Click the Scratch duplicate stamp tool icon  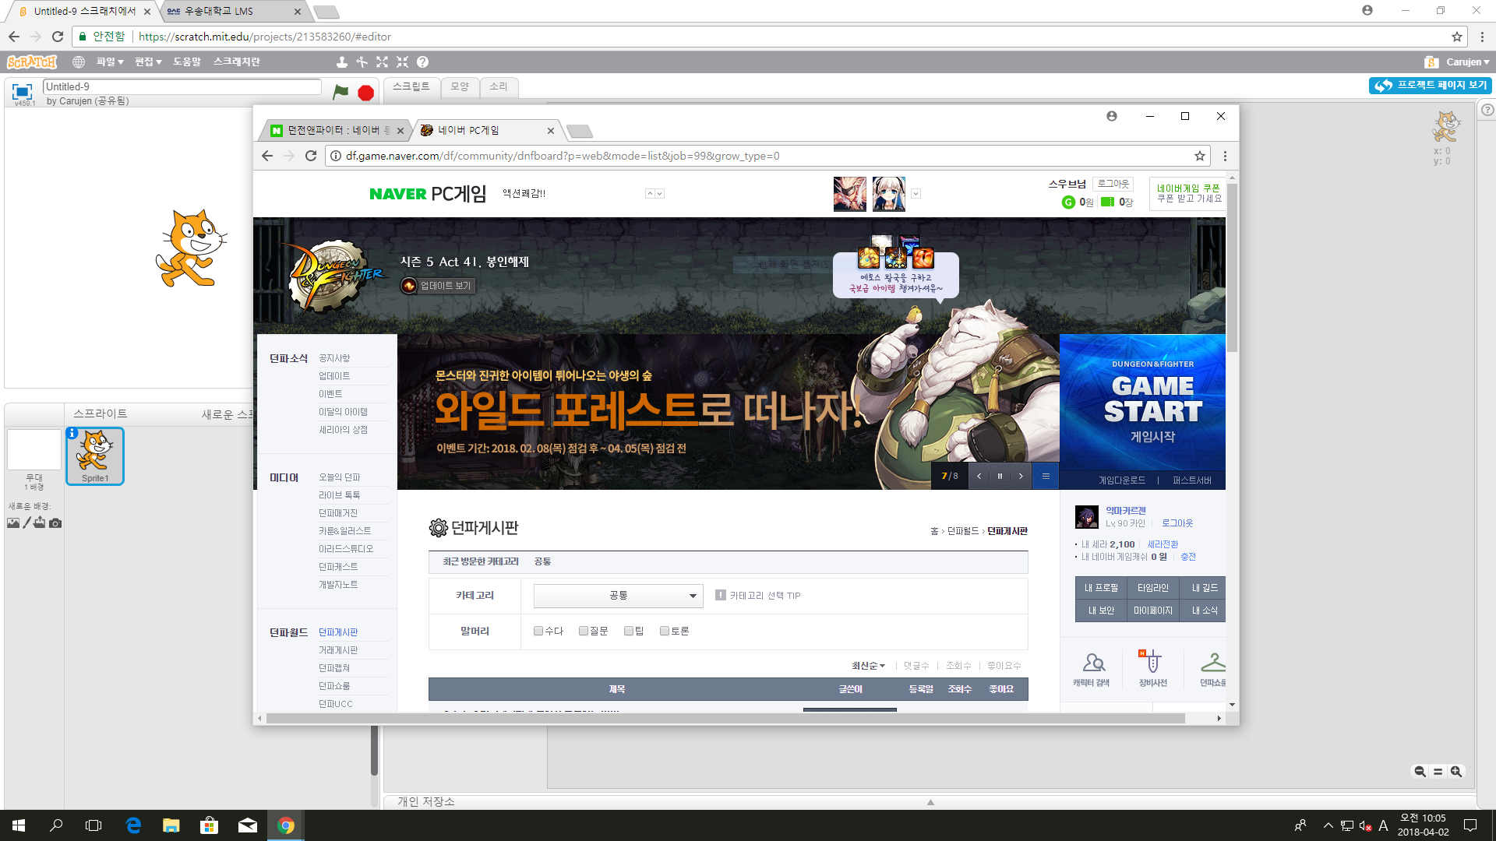coord(341,62)
